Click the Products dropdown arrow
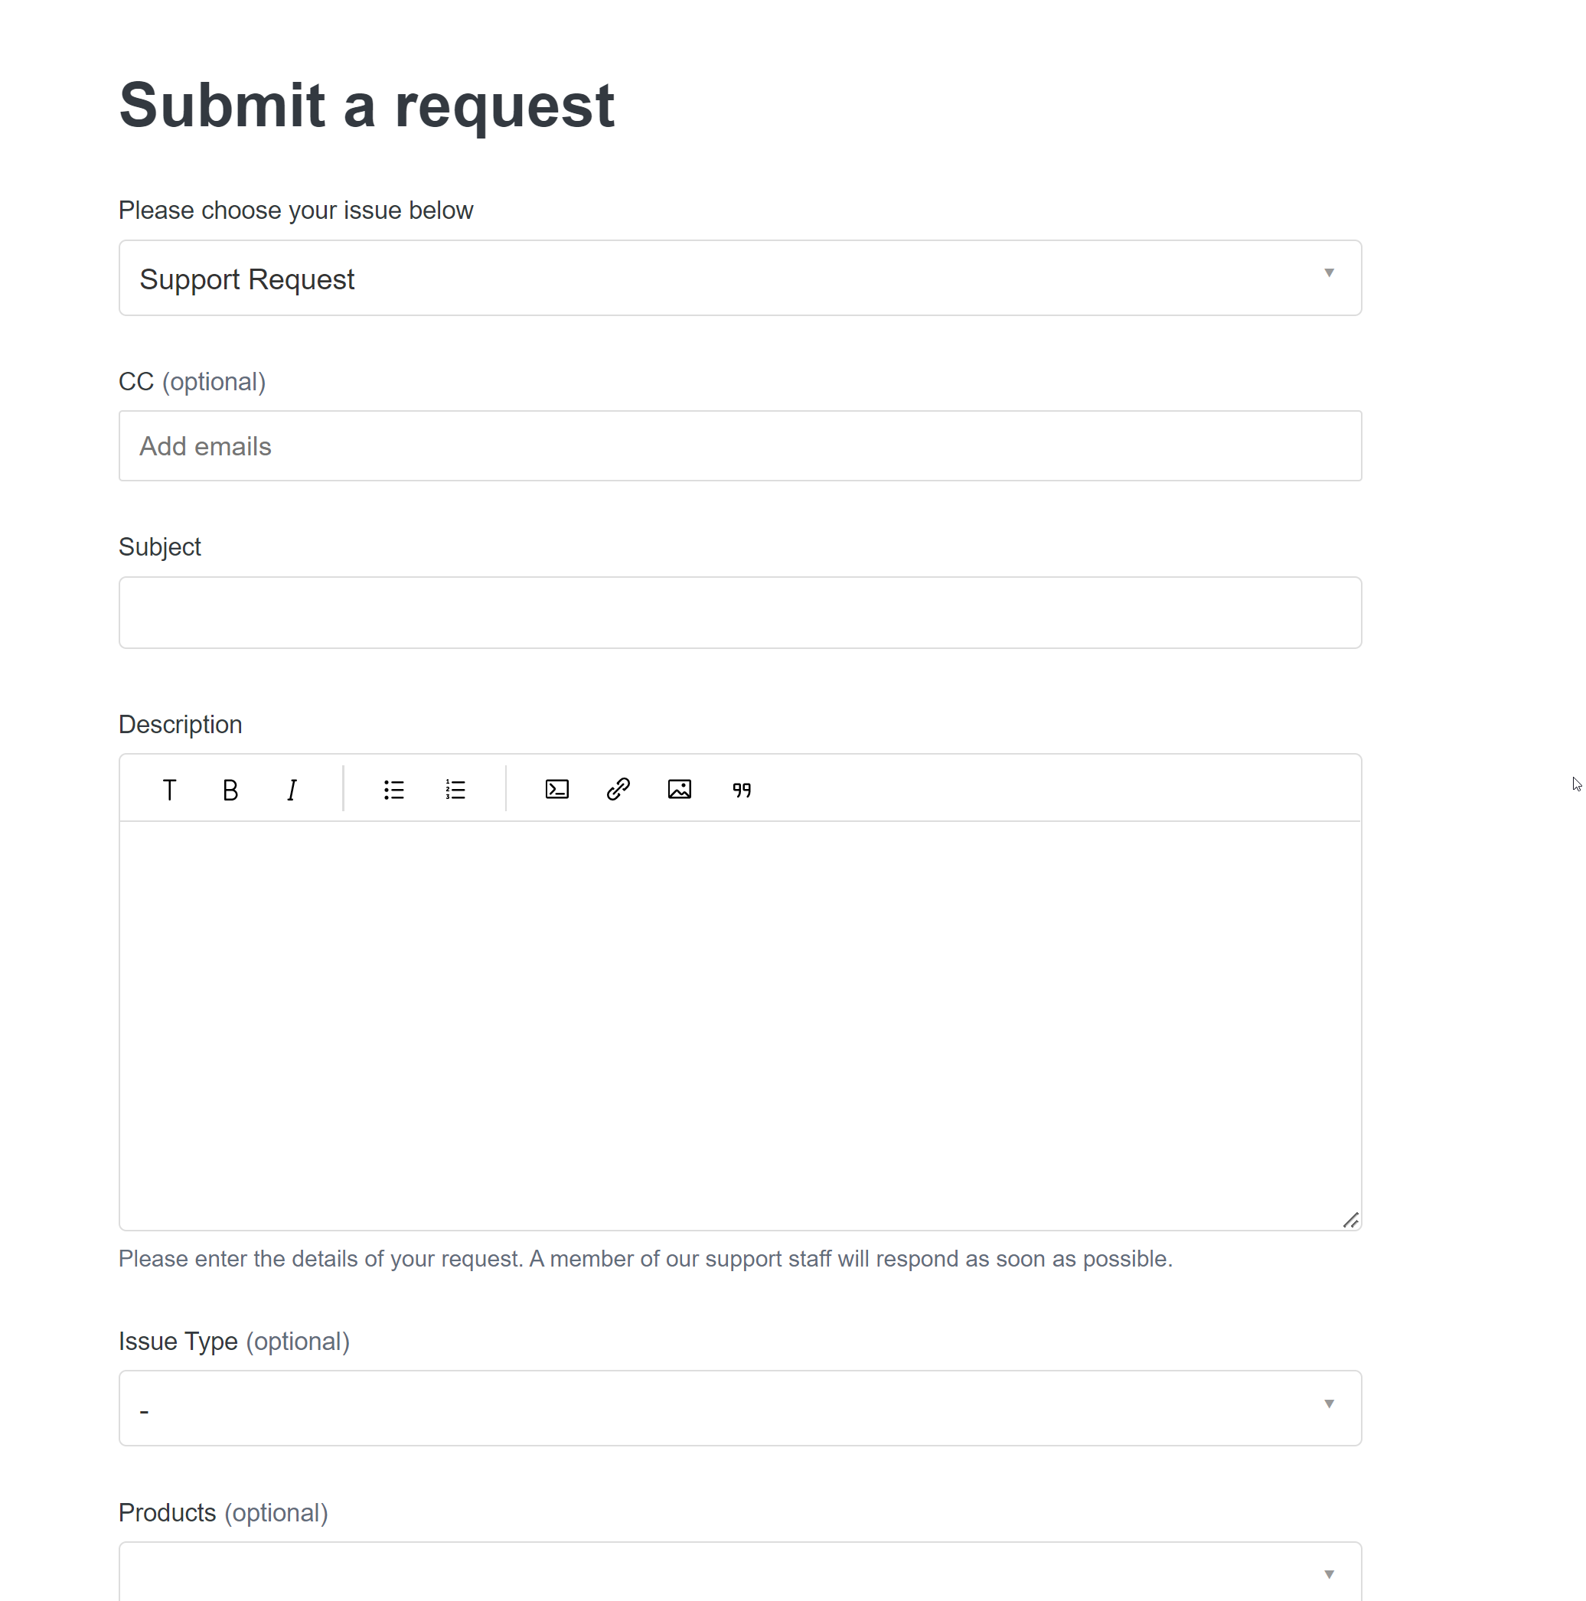The height and width of the screenshot is (1601, 1586). (1329, 1574)
